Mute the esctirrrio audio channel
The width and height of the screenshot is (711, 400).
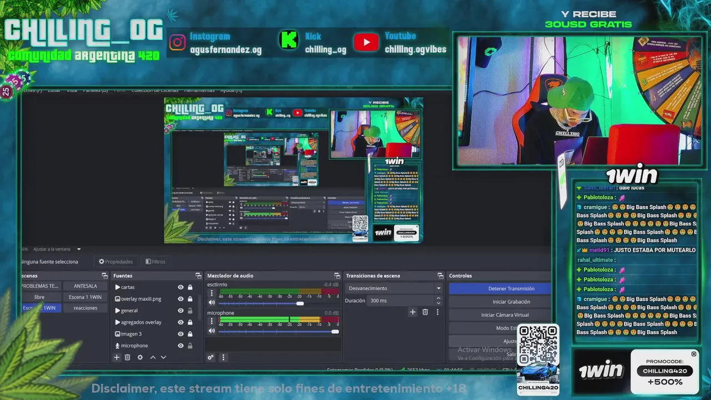pos(211,303)
